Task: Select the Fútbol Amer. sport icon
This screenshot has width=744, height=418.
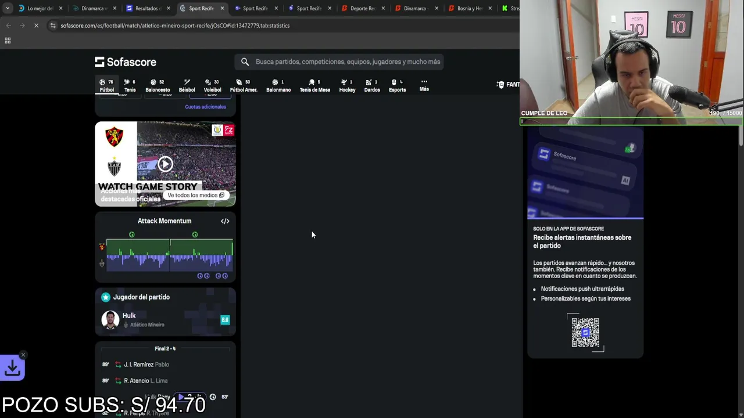Action: click(244, 85)
